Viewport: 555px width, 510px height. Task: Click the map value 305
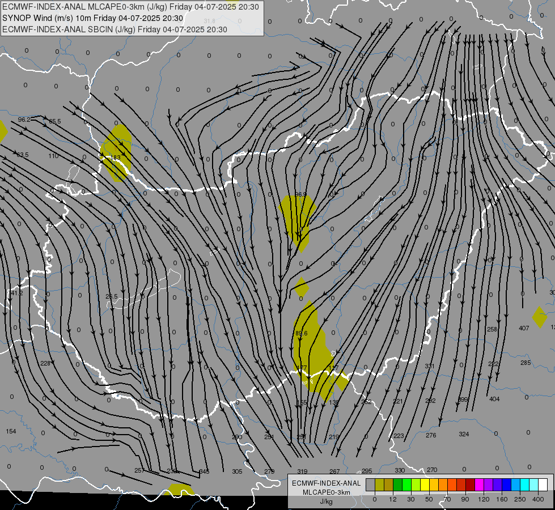tap(237, 471)
